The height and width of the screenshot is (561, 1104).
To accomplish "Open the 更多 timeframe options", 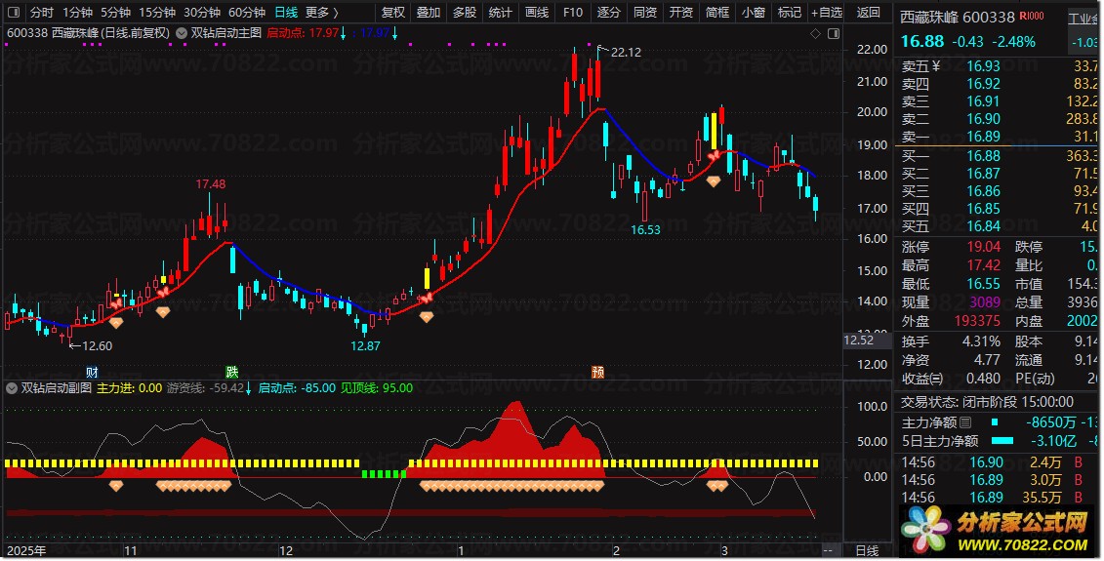I will coord(321,13).
